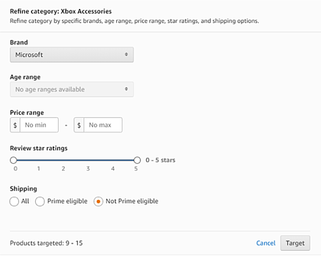Screen dimensions: 321x256
Task: Click the Prime eligible label text
Action: [x=67, y=201]
